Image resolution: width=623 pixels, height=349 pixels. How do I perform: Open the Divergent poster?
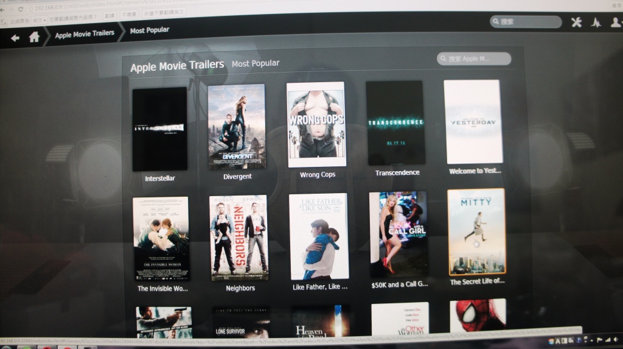(237, 126)
